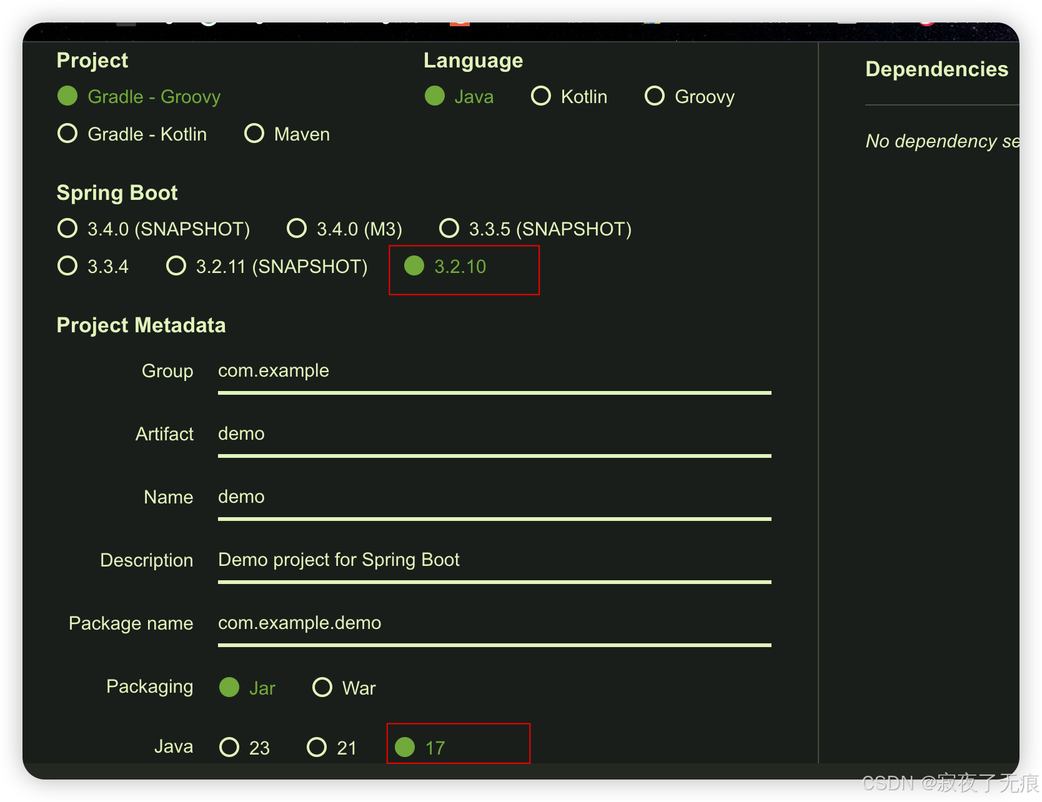The height and width of the screenshot is (802, 1042).
Task: Select Spring Boot 3.4.0 (SNAPSHOT)
Action: coord(154,229)
